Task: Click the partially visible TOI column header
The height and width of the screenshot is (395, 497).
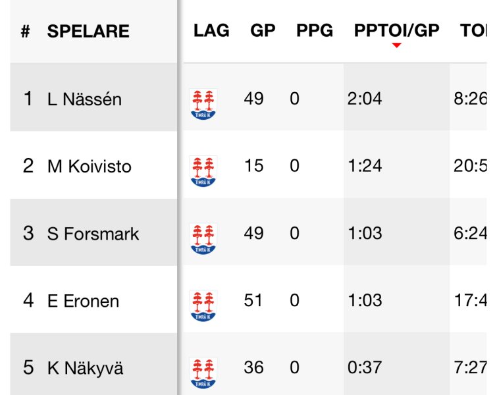Action: point(473,31)
